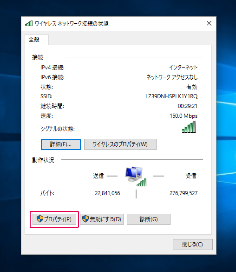Click the received bytes value 276,799,527

[184, 193]
